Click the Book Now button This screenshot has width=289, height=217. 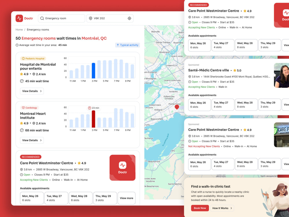tap(200, 208)
